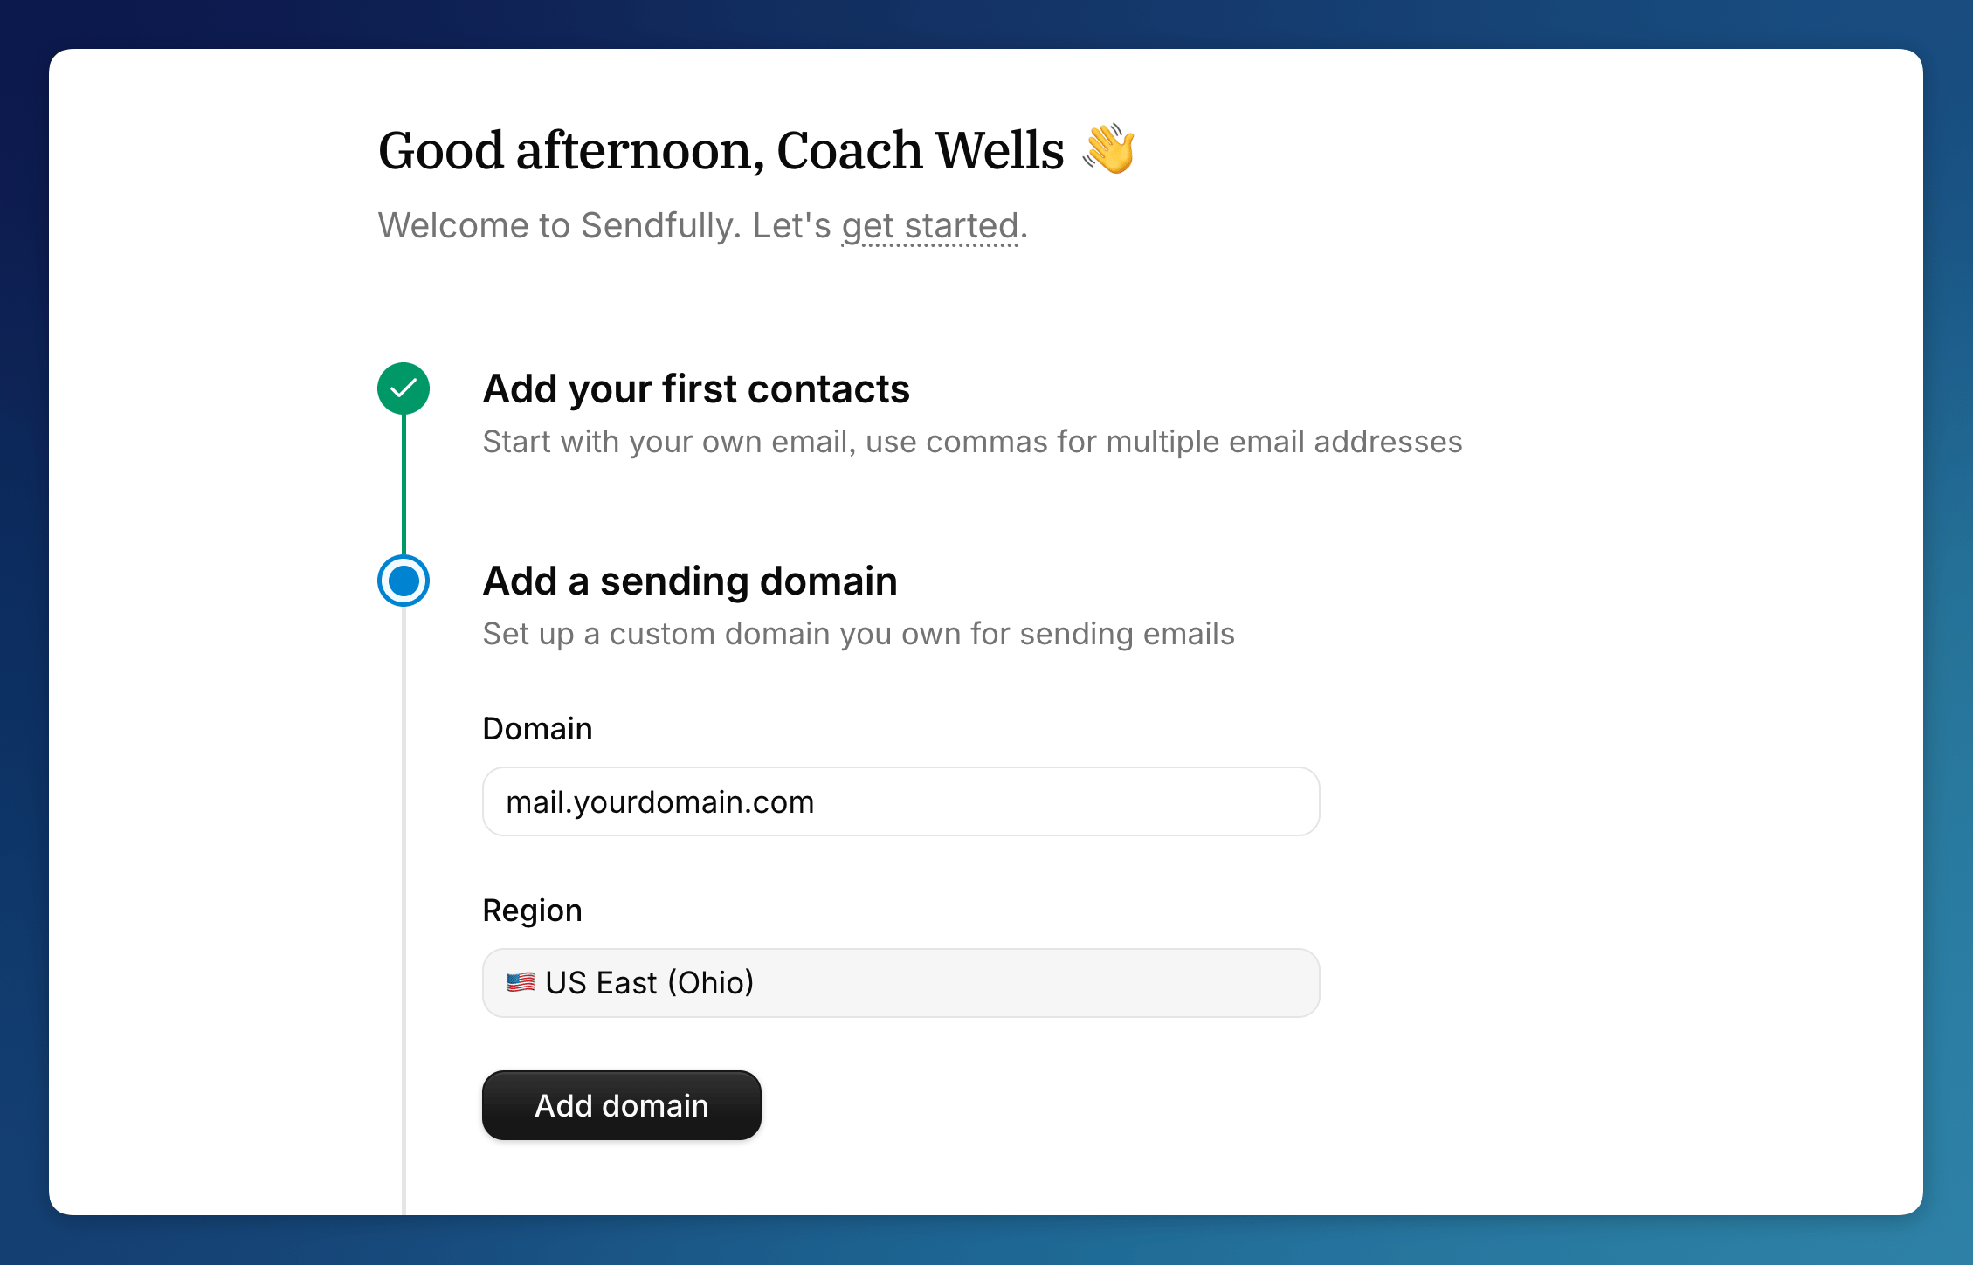The image size is (1973, 1265).
Task: Click the Domain field label
Action: pos(536,728)
